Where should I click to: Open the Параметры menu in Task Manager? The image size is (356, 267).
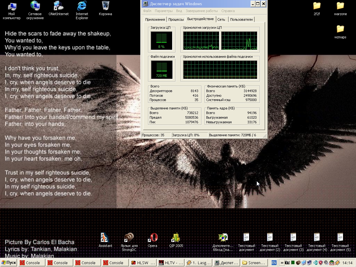click(164, 11)
